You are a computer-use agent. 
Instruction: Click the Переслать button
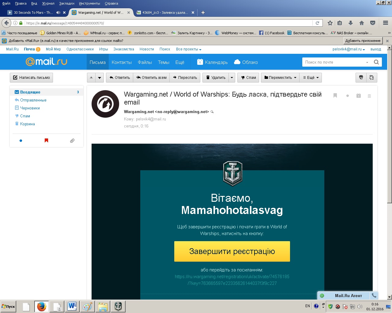pyautogui.click(x=185, y=77)
